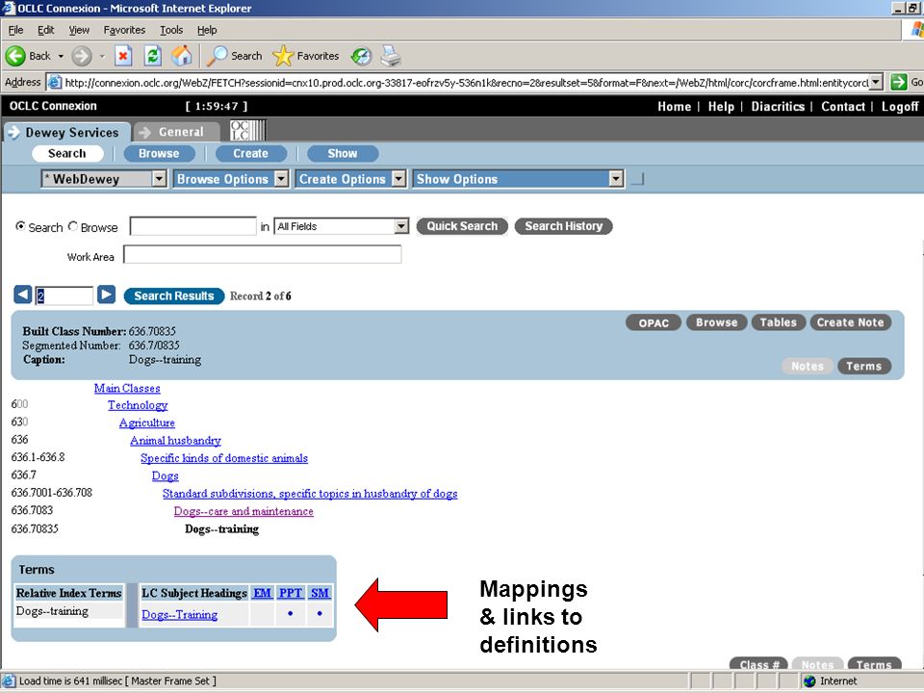Open the Browse Options dropdown
This screenshot has height=693, width=924.
(x=282, y=179)
